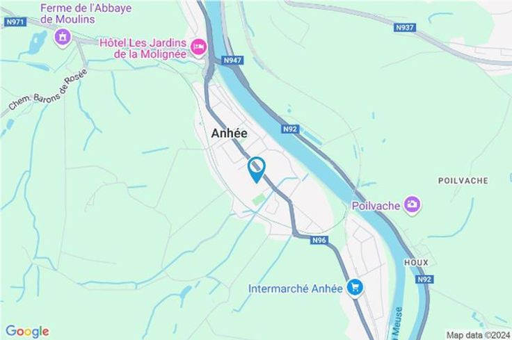The width and height of the screenshot is (512, 340).
Task: Click the N947 road shield
Action: [x=232, y=60]
